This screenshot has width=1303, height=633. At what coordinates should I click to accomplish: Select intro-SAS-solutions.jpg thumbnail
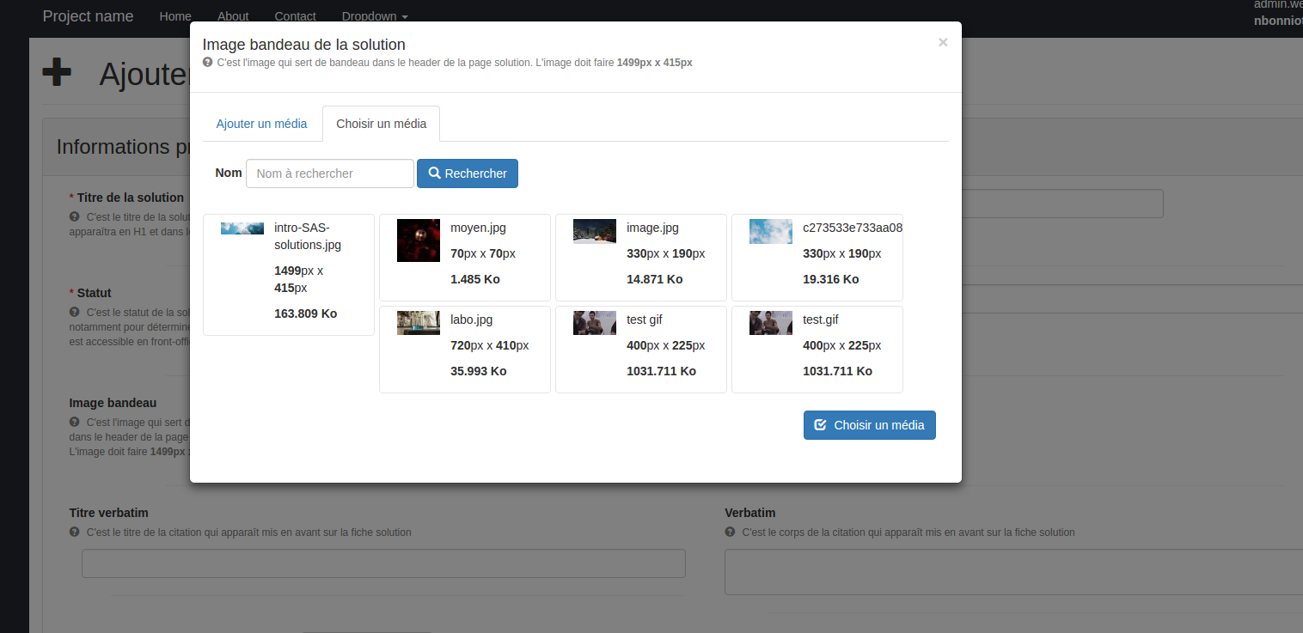(x=242, y=228)
